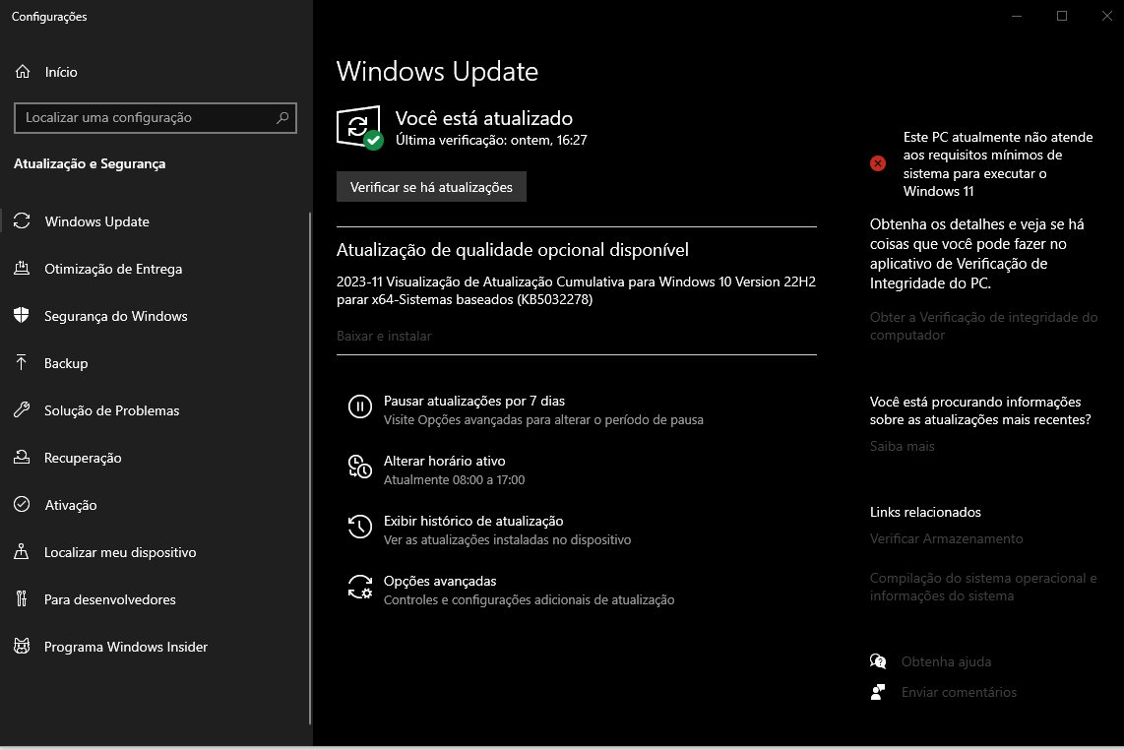Maximize the Configurações window
Image resolution: width=1124 pixels, height=750 pixels.
1062,16
